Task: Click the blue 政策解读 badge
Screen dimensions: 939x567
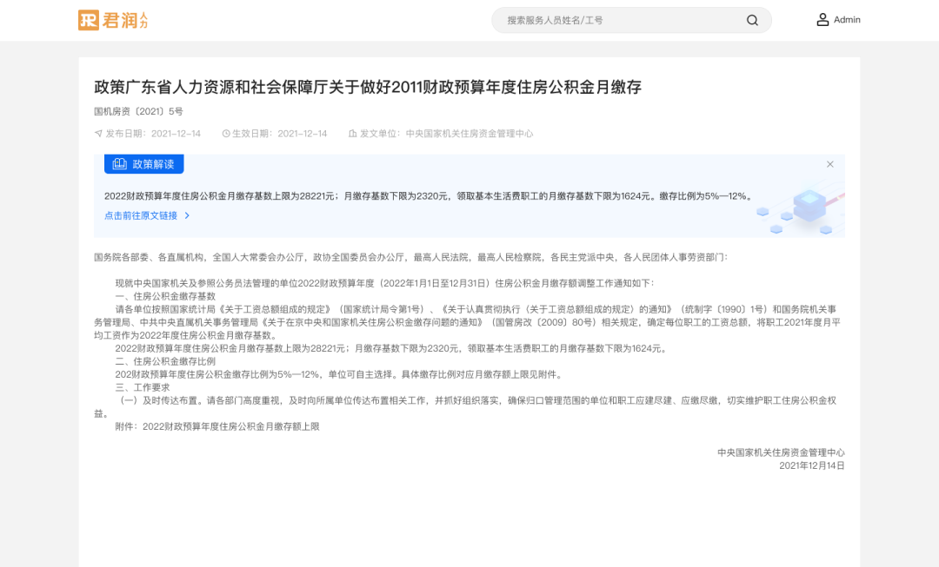Action: [x=143, y=164]
